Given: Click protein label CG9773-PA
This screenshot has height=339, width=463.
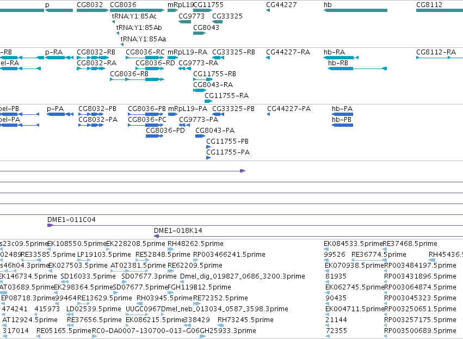Looking at the screenshot, I should point(199,120).
